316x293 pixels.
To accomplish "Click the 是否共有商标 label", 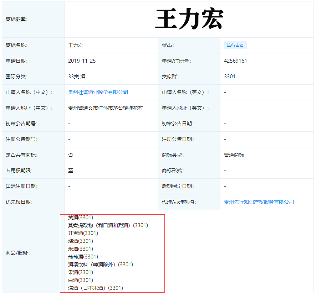I will pos(22,155).
